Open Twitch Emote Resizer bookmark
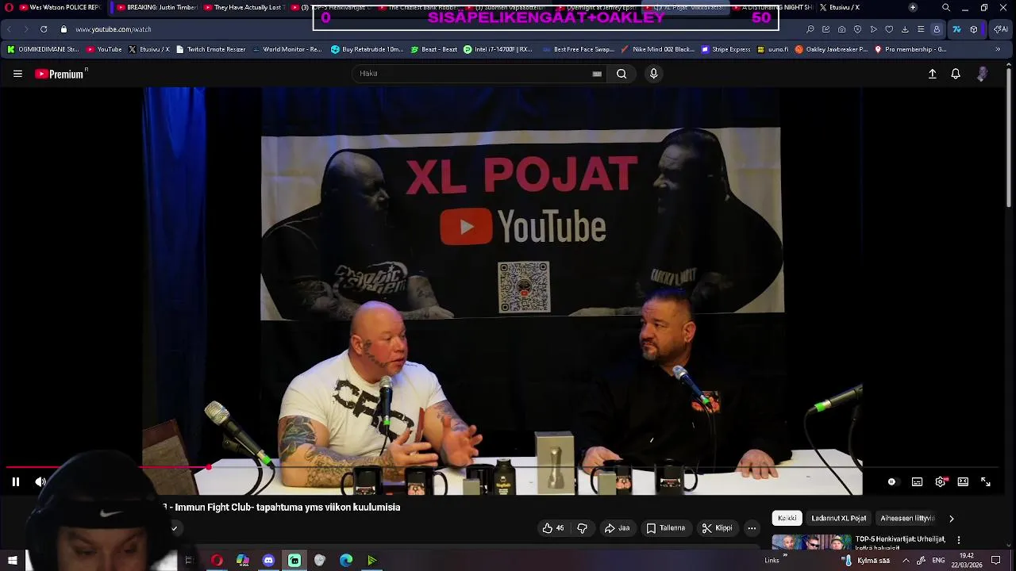The image size is (1016, 571). coord(210,49)
